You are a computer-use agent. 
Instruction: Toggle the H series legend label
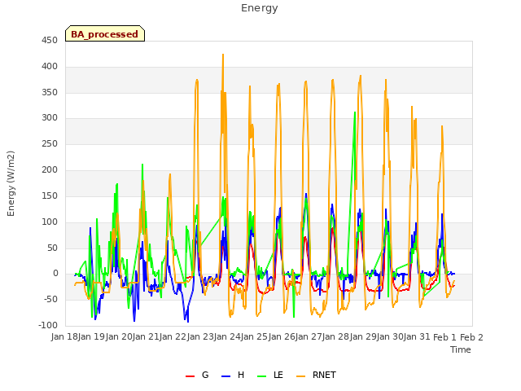coord(241,375)
